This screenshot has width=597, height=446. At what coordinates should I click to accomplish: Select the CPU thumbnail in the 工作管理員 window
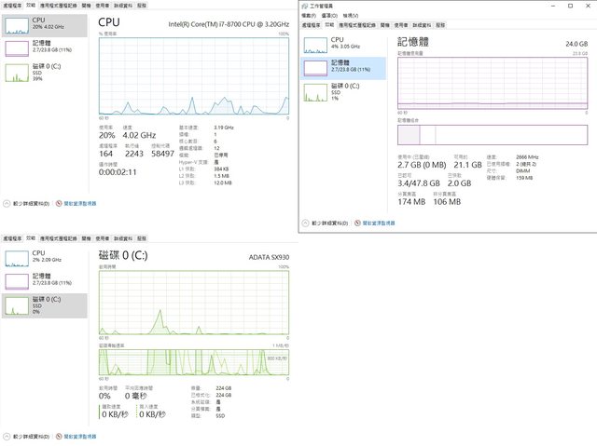[x=317, y=44]
